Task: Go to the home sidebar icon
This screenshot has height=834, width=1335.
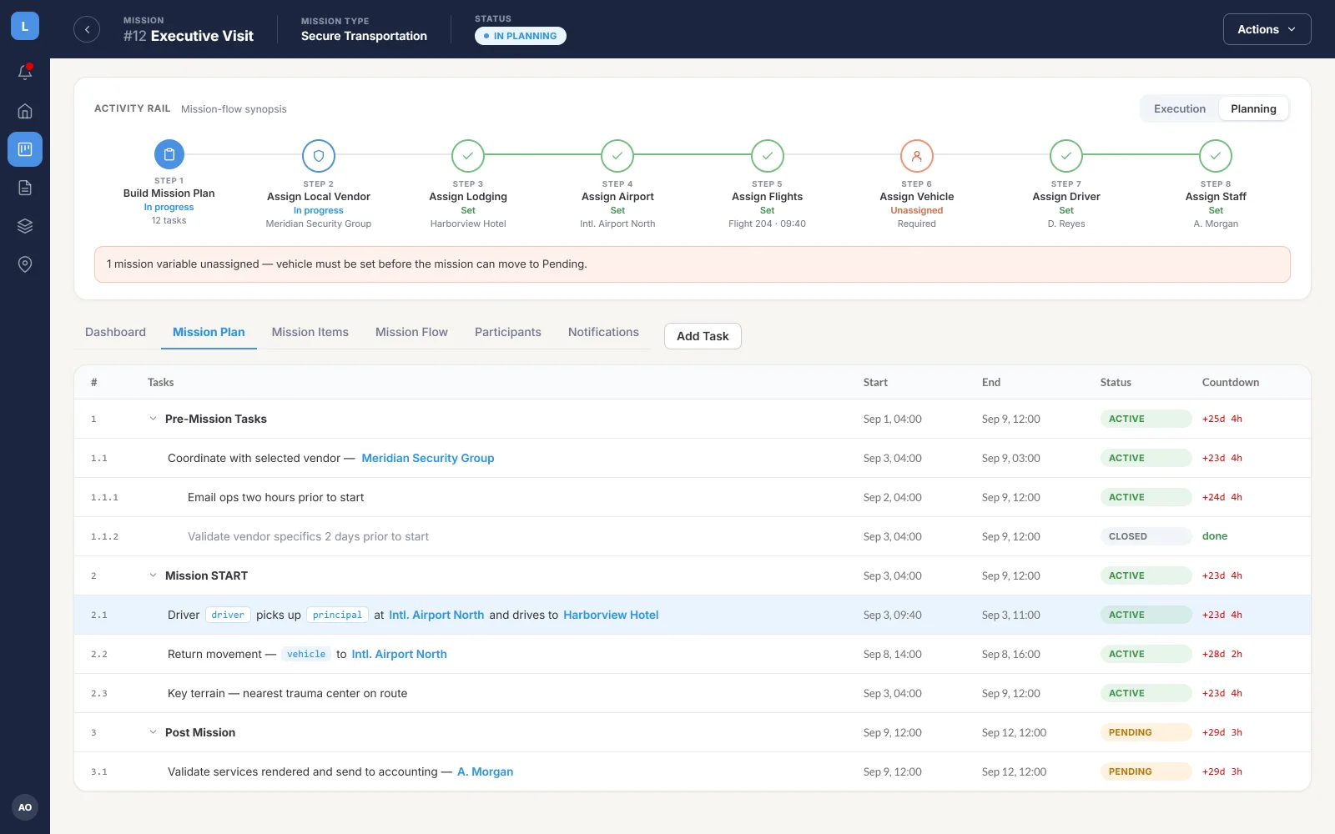Action: [25, 111]
